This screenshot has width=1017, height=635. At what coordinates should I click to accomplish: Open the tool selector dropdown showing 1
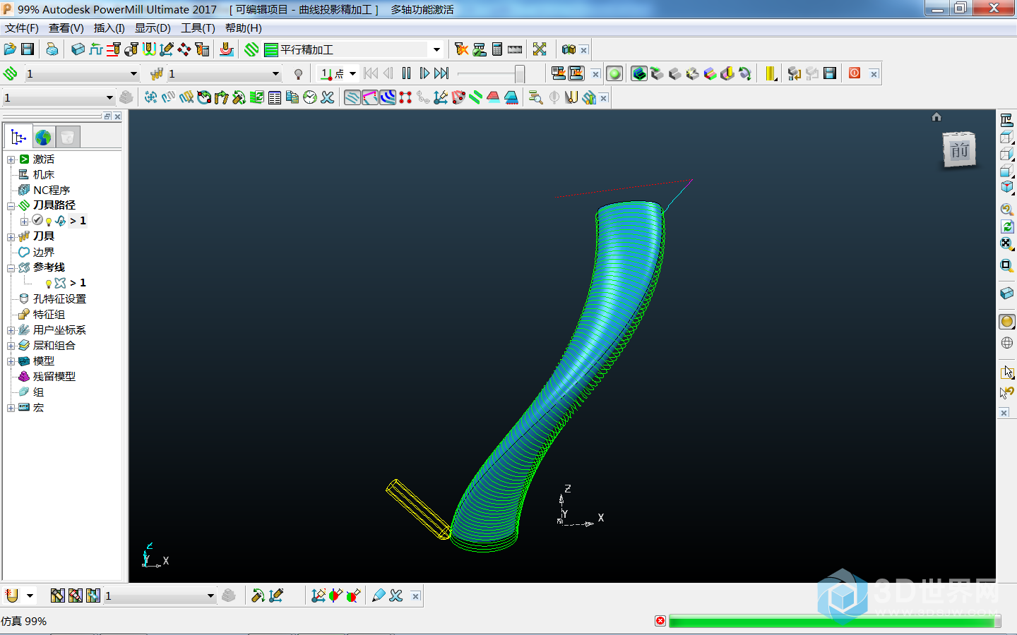click(x=275, y=73)
